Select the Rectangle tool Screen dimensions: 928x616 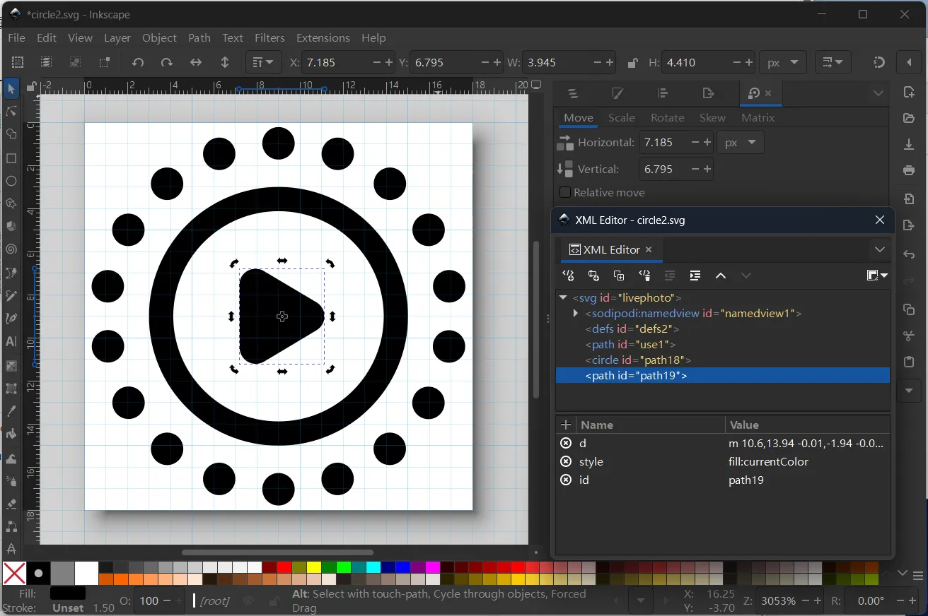(x=11, y=158)
